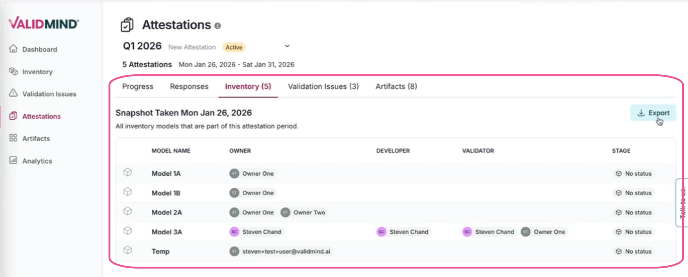Image resolution: width=688 pixels, height=277 pixels.
Task: Click the date range 'Mon Jan 26, 2026 - Sat Jan 31, 2026'
Action: point(237,65)
